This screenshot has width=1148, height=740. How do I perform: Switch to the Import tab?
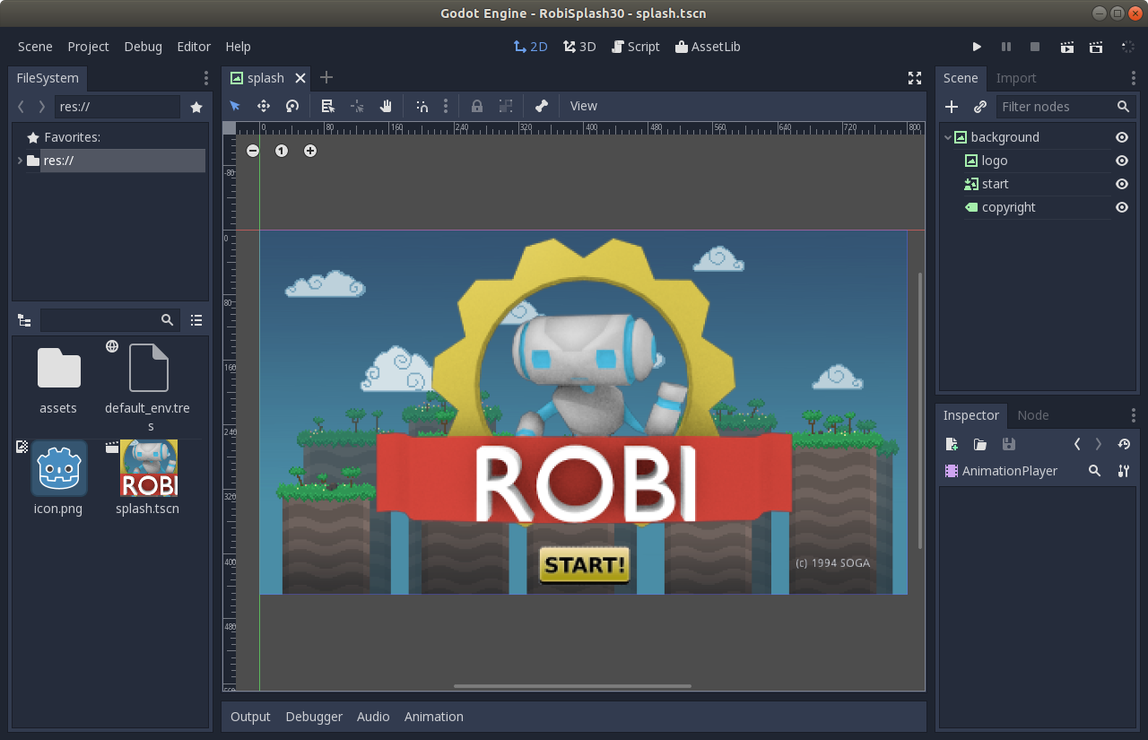pyautogui.click(x=1016, y=78)
